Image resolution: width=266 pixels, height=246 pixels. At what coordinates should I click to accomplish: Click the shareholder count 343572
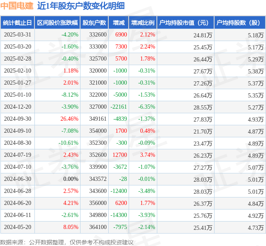(x=98, y=179)
